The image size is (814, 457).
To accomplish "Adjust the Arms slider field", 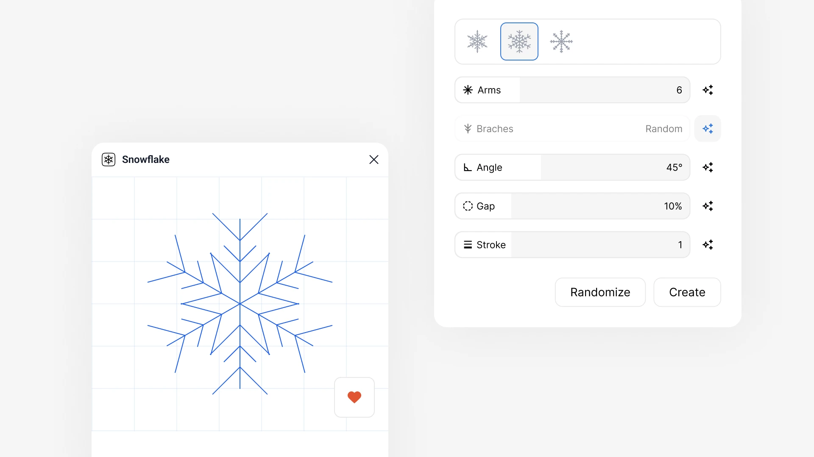I will point(572,90).
